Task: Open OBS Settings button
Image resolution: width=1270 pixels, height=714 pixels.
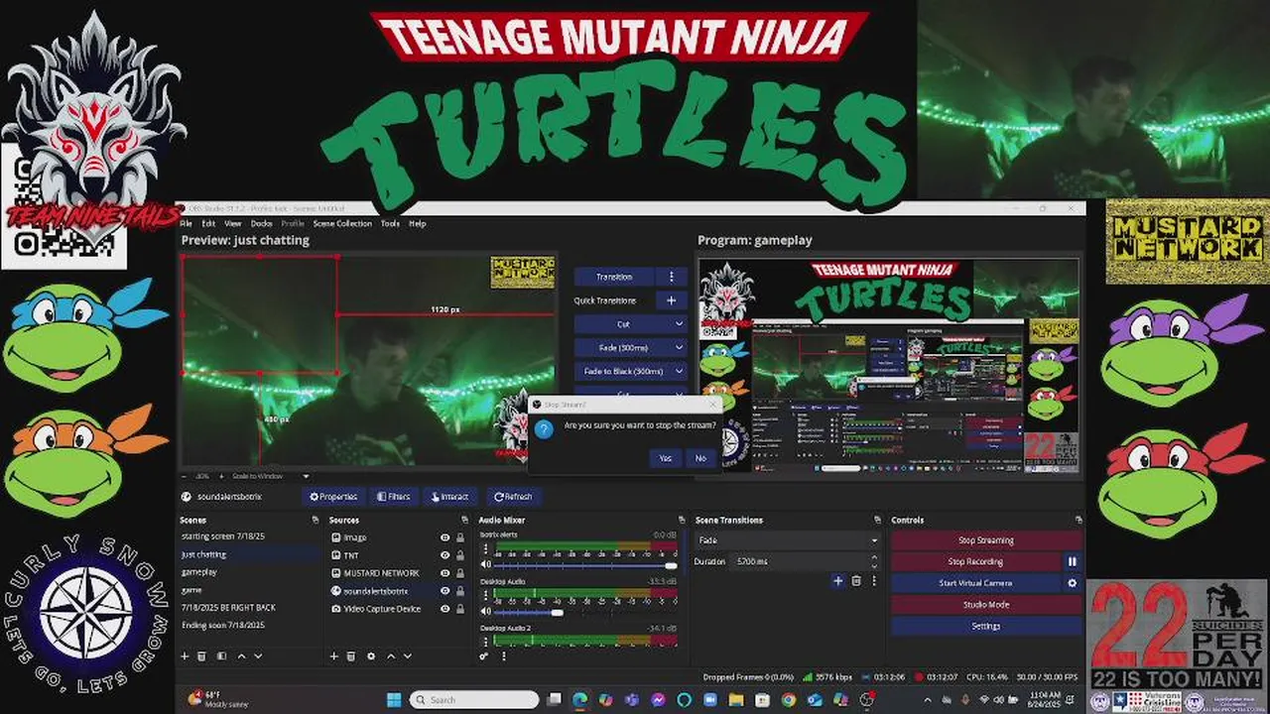Action: pos(986,626)
